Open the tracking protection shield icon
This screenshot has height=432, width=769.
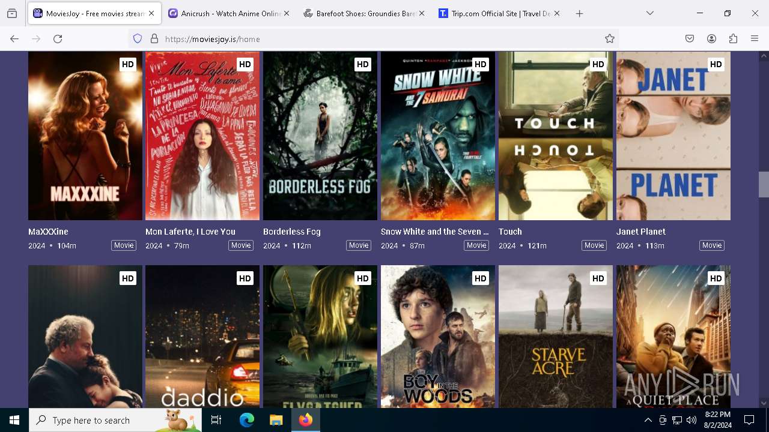[138, 39]
